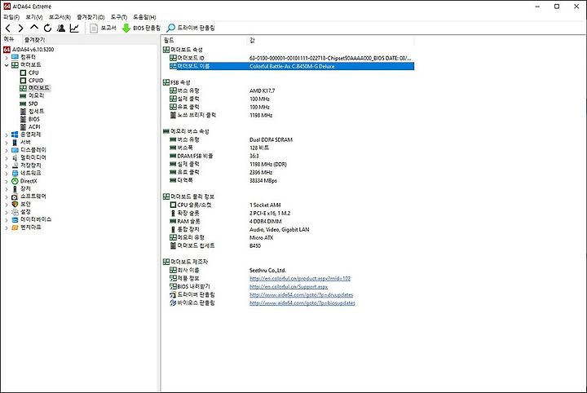Click the AIDA64 v6.10.5200 root node

[29, 50]
